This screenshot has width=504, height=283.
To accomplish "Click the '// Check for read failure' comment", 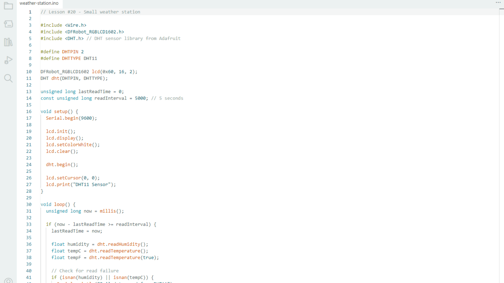I will tap(85, 271).
